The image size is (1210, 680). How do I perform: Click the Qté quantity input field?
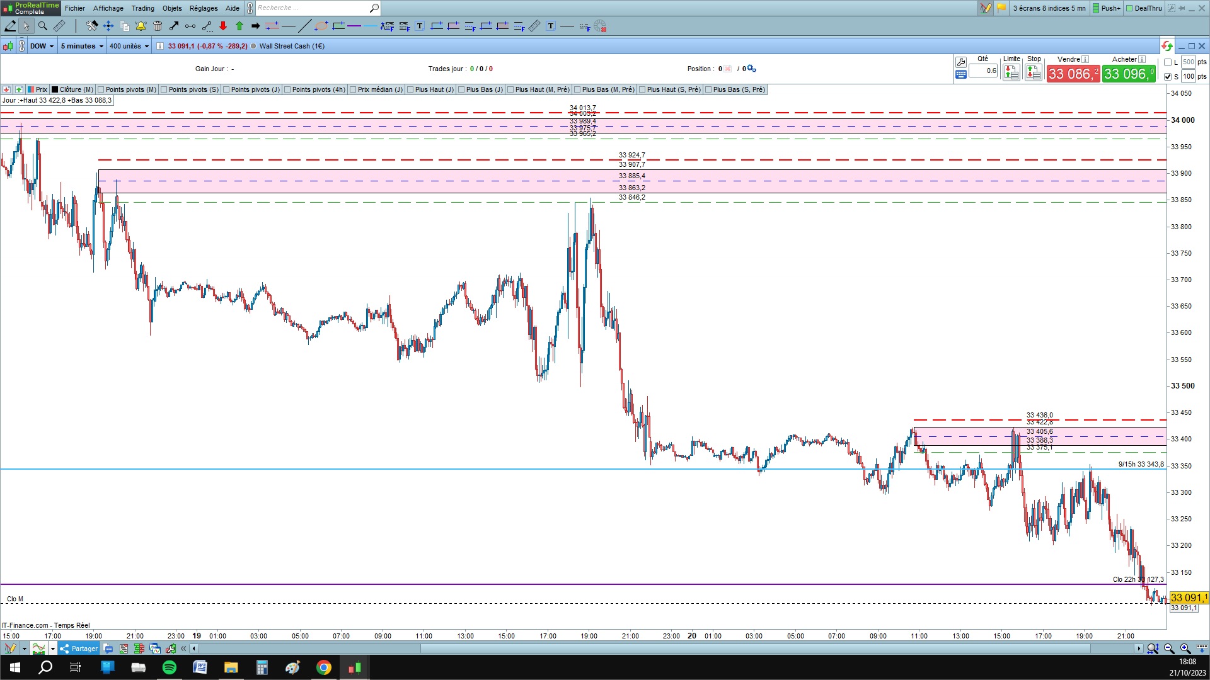984,71
